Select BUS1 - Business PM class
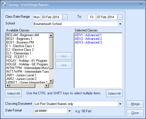The height and width of the screenshot is (119, 146). 20,42
